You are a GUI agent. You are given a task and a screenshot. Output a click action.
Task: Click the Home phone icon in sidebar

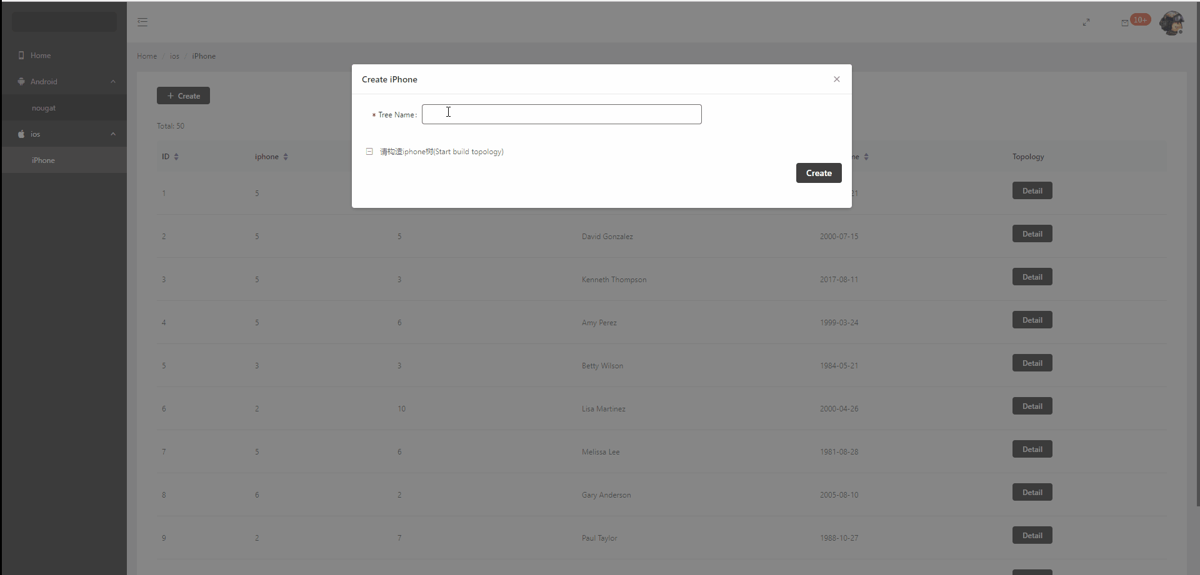tap(21, 56)
